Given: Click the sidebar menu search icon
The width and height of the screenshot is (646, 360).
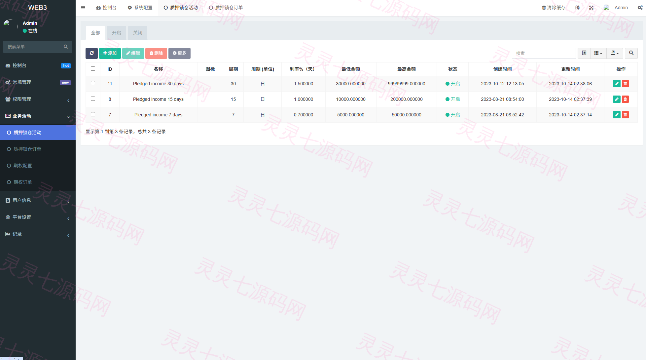Looking at the screenshot, I should (x=66, y=47).
